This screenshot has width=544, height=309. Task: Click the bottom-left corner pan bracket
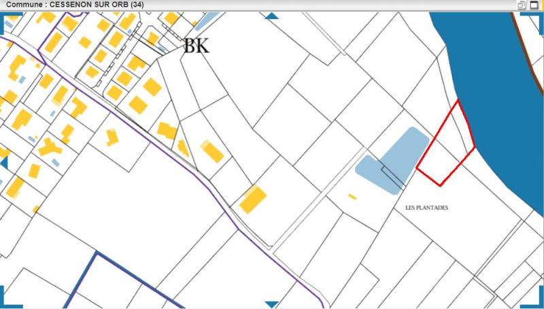4,303
